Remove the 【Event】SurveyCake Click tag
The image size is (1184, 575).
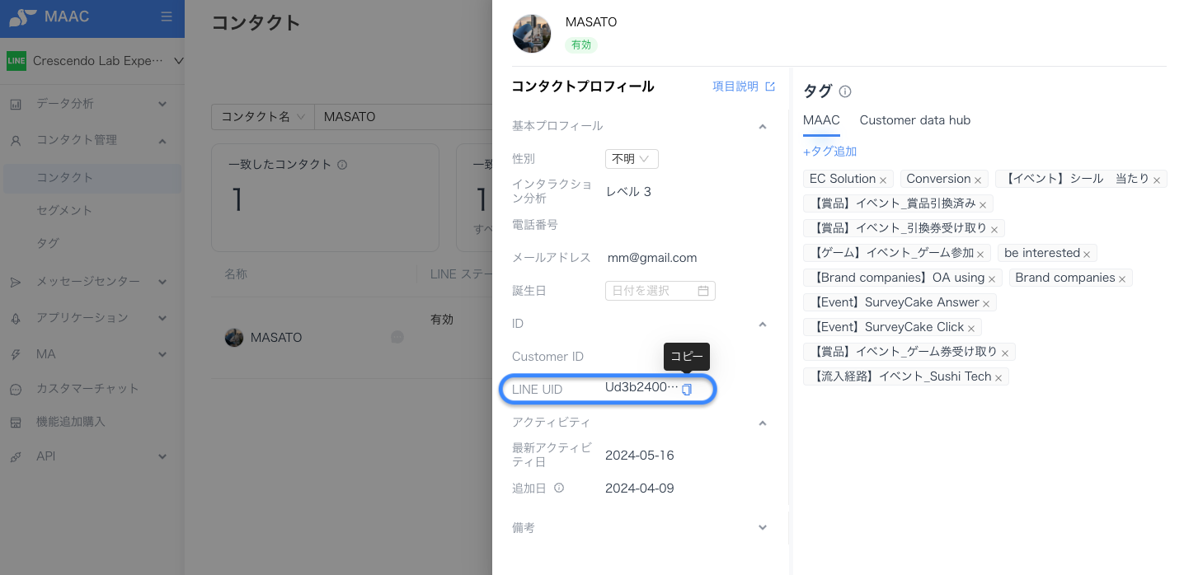tap(971, 328)
